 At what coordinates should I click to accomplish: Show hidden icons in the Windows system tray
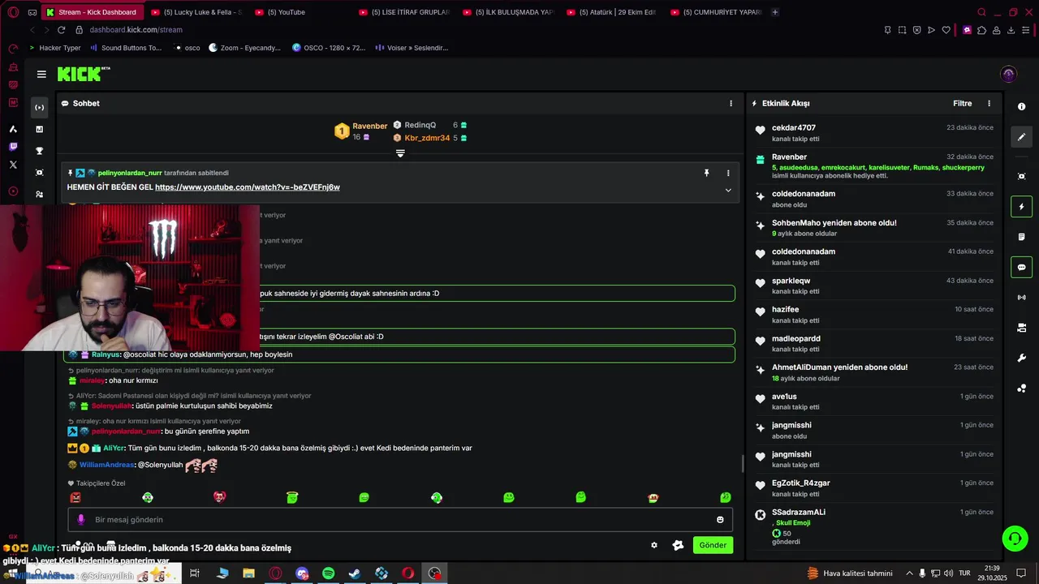(909, 573)
